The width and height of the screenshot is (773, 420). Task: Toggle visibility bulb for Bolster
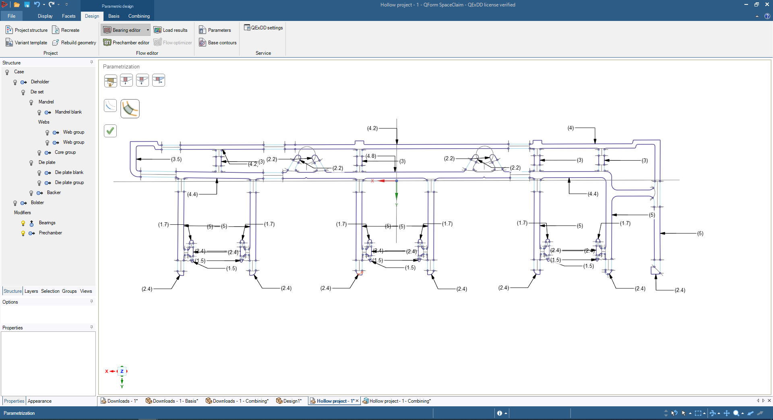[15, 203]
